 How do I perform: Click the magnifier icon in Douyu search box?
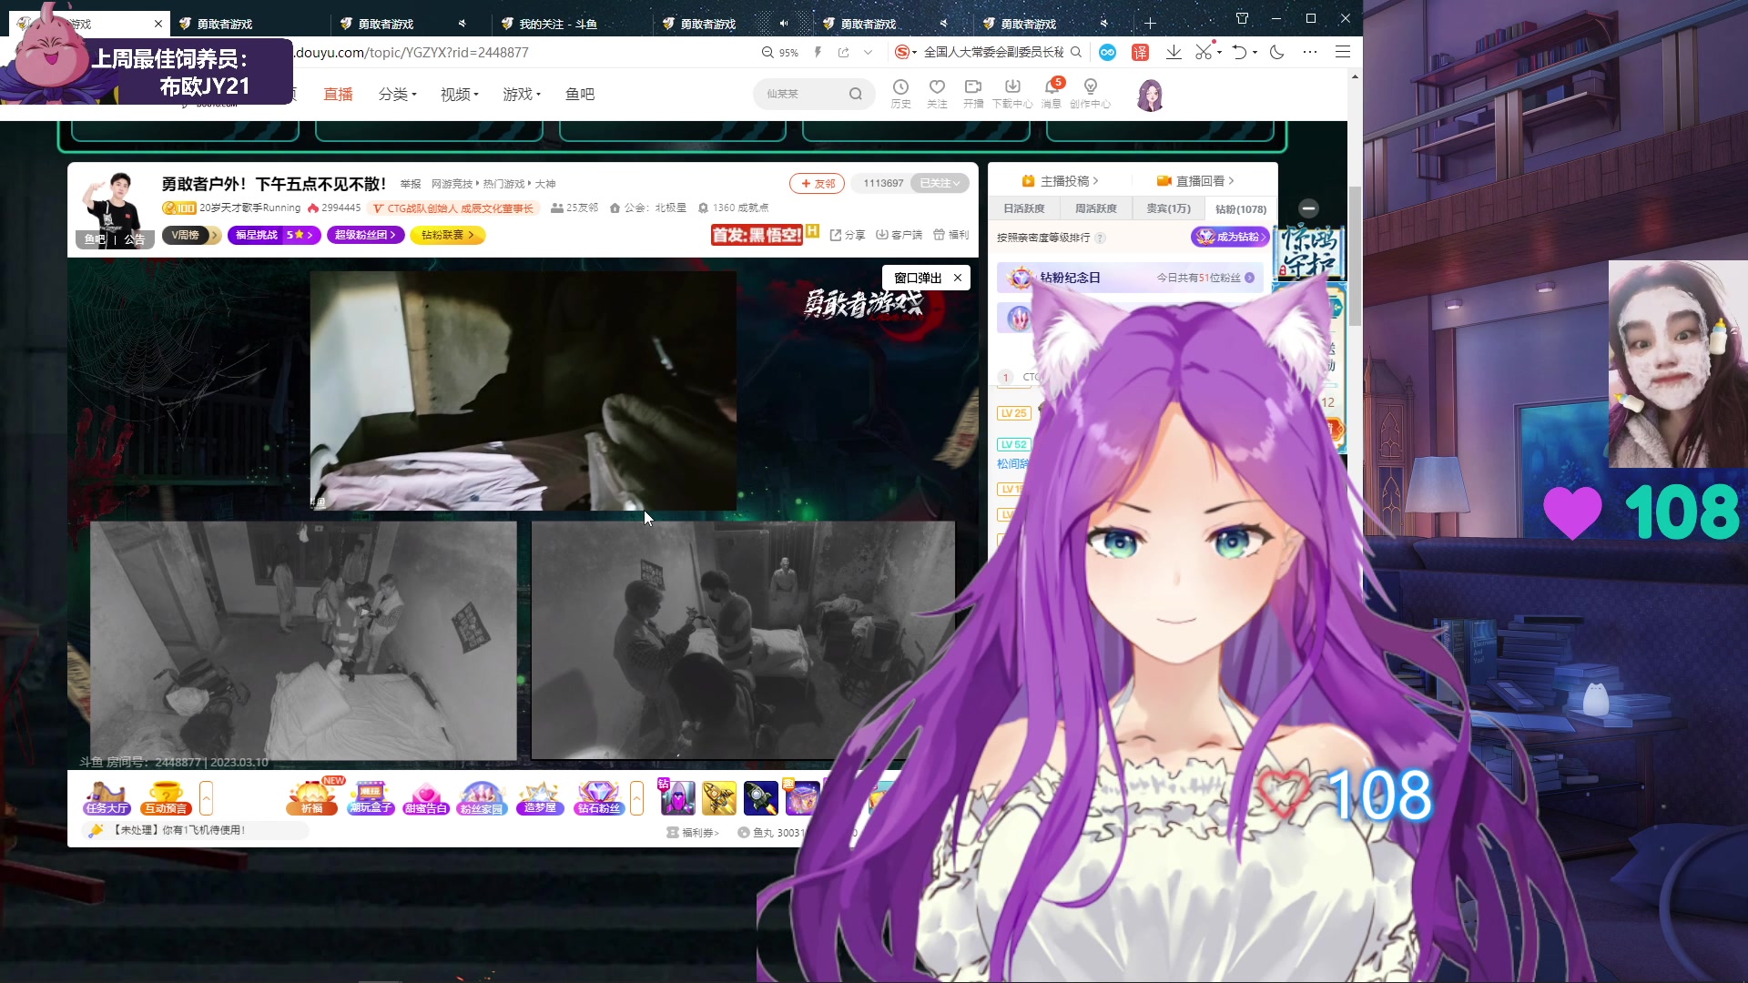tap(855, 94)
